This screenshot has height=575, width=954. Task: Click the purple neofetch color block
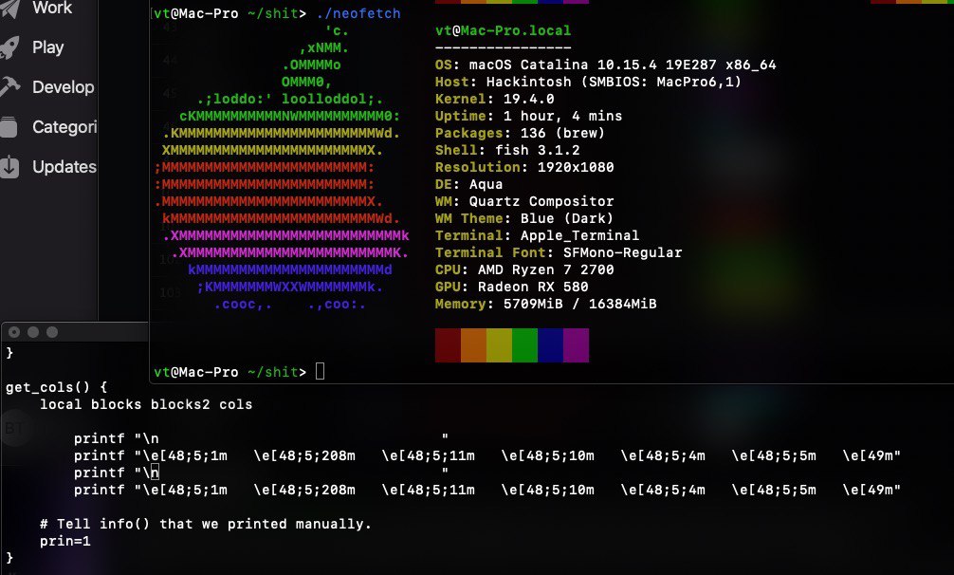pos(577,345)
